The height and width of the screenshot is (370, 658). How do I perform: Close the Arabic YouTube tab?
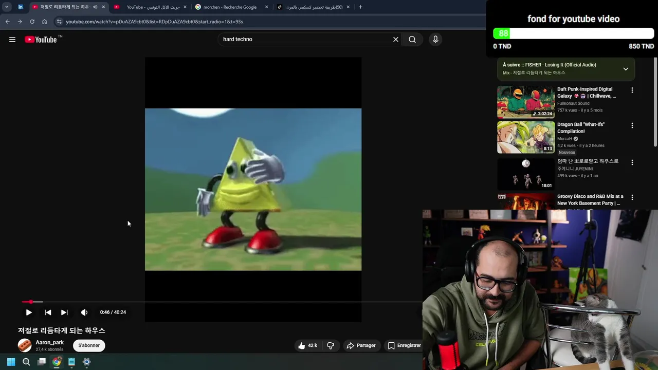tap(185, 7)
